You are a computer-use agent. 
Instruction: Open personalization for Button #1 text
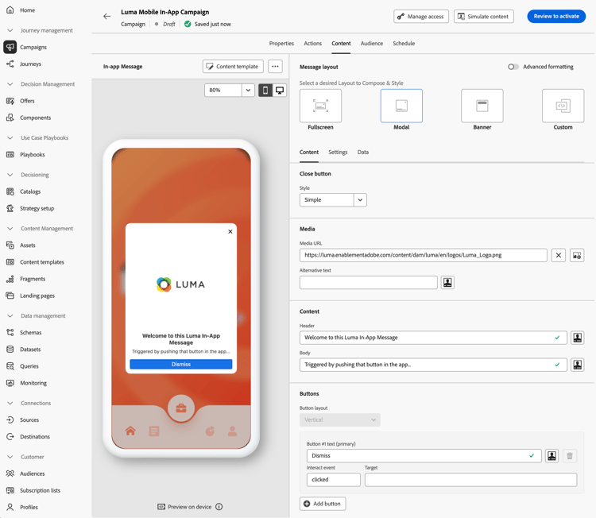click(x=552, y=455)
